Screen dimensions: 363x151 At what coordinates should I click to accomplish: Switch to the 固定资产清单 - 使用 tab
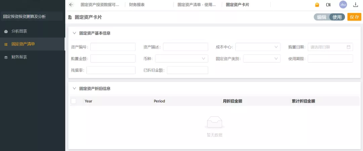coord(199,5)
